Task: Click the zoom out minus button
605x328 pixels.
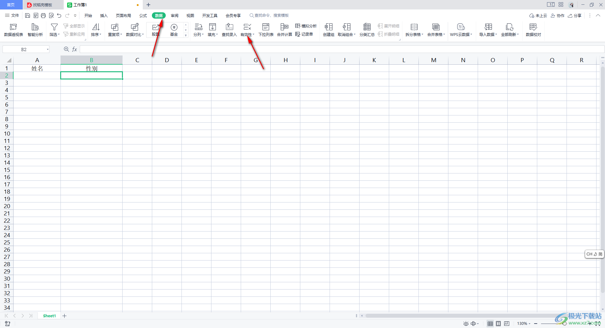Action: (535, 324)
